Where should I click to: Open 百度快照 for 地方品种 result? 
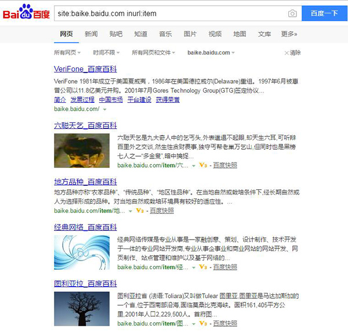click(x=162, y=211)
